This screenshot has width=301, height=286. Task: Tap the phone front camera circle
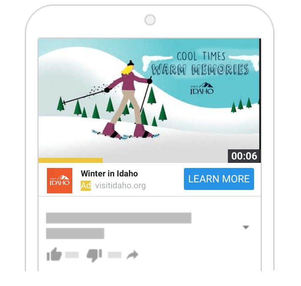tap(150, 20)
